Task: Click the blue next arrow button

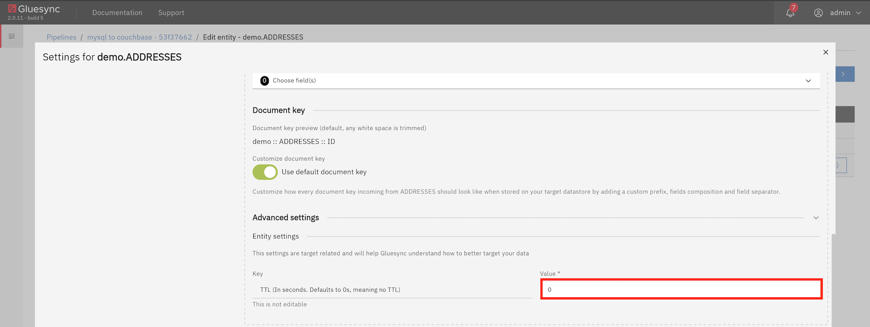Action: pyautogui.click(x=845, y=74)
